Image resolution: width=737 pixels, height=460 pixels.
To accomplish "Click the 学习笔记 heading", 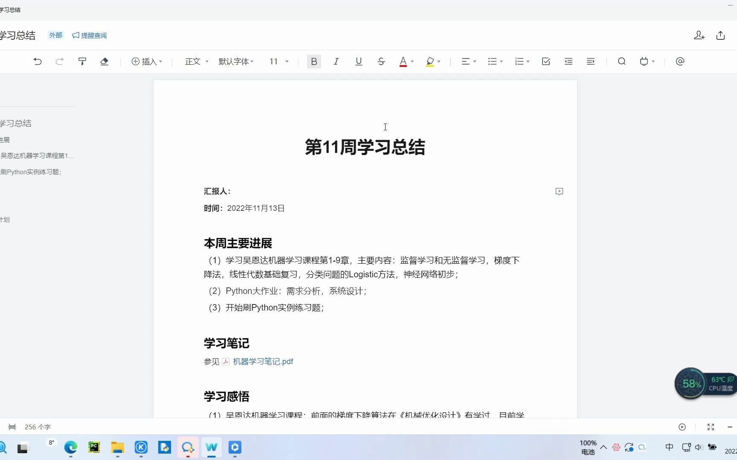I will tap(226, 343).
